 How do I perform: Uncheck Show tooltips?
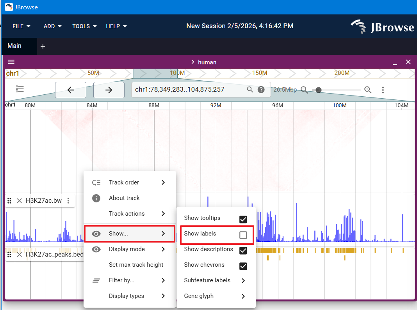(243, 220)
